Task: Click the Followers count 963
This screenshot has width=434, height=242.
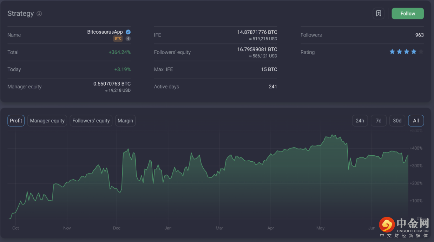Action: click(x=419, y=35)
